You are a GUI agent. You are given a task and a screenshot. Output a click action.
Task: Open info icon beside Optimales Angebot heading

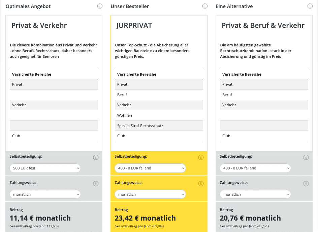click(x=100, y=6)
